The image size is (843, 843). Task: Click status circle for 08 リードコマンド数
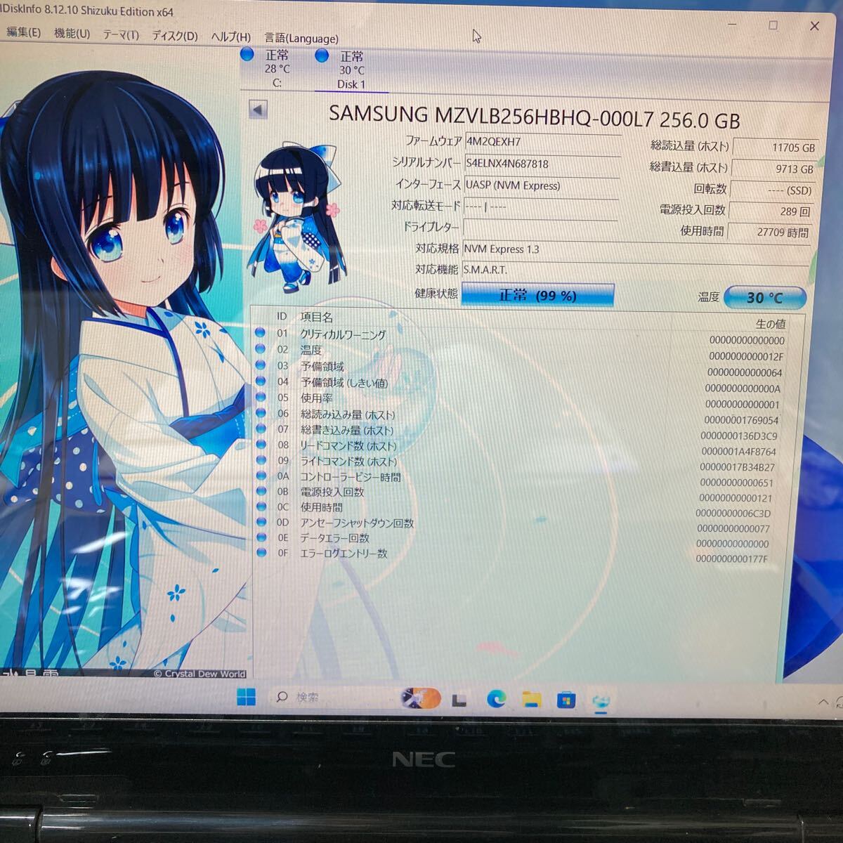[x=261, y=445]
